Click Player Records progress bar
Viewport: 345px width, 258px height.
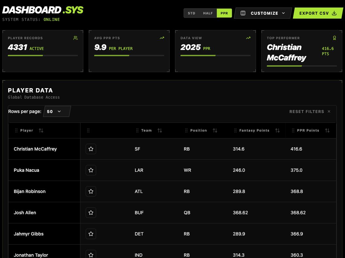click(43, 56)
